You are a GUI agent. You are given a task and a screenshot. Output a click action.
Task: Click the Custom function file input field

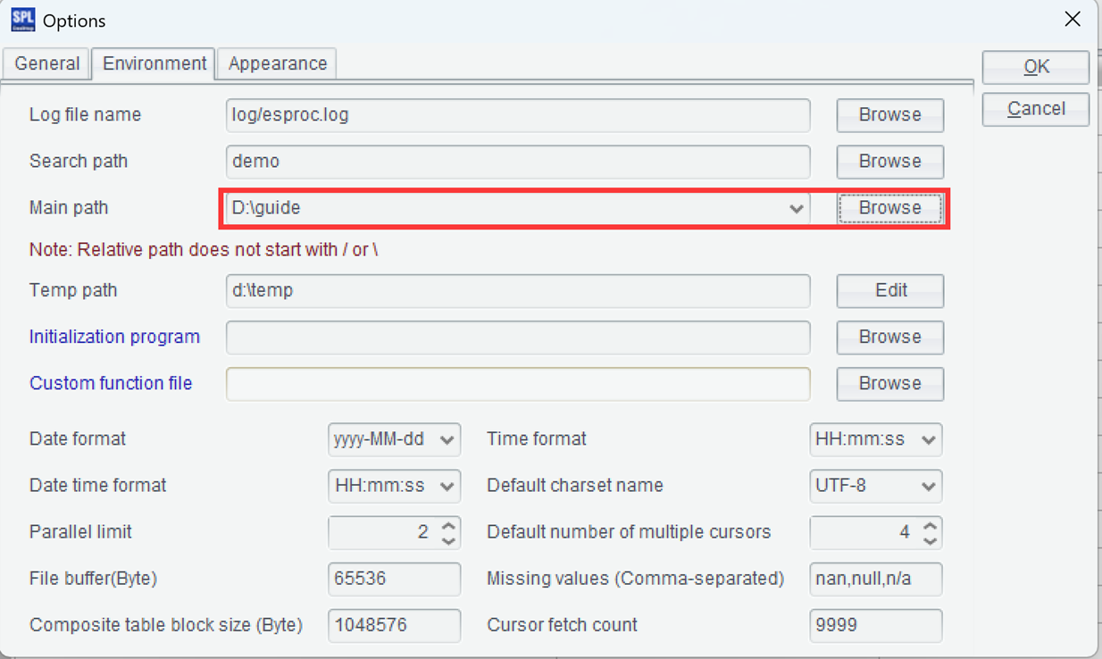tap(518, 383)
